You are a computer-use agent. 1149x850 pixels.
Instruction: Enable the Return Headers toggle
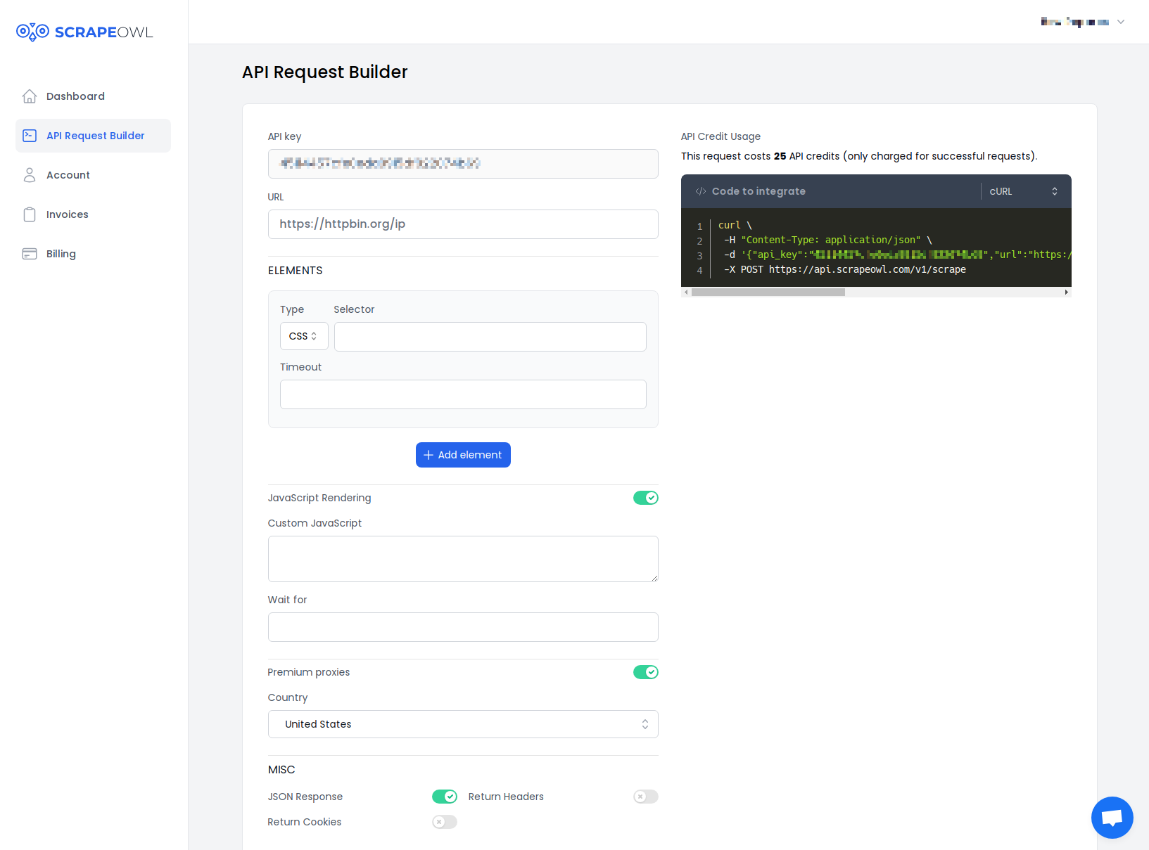click(645, 797)
